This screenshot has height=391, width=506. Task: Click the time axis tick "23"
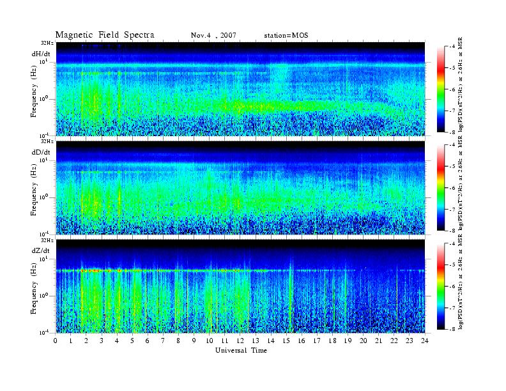[x=410, y=341]
